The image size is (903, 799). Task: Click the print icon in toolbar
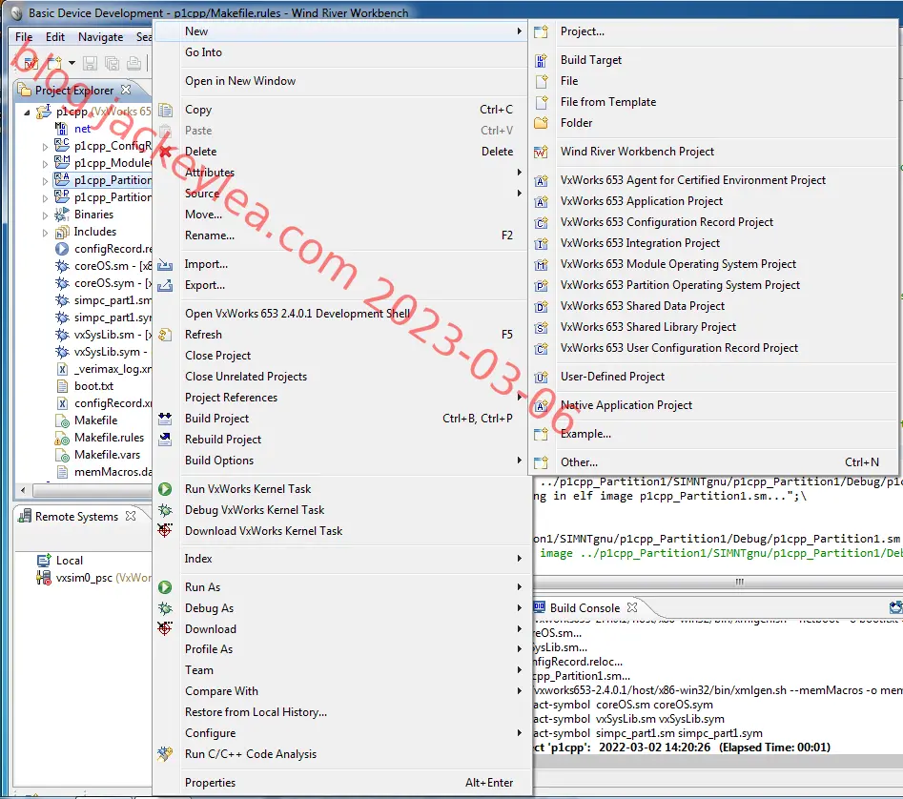tap(133, 63)
